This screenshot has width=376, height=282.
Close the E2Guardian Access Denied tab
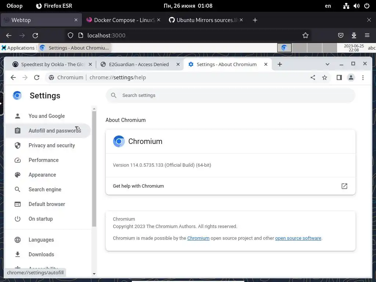point(178,64)
